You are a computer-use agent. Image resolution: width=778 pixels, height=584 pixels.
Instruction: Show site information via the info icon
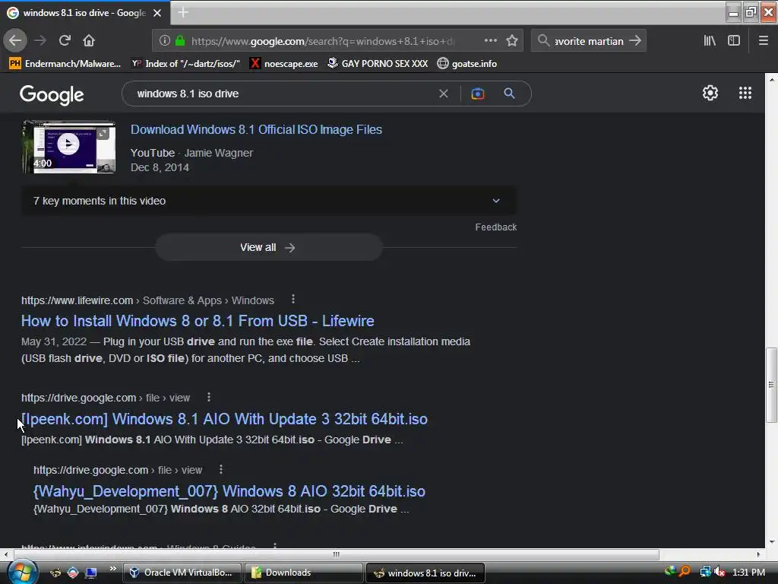pyautogui.click(x=165, y=41)
